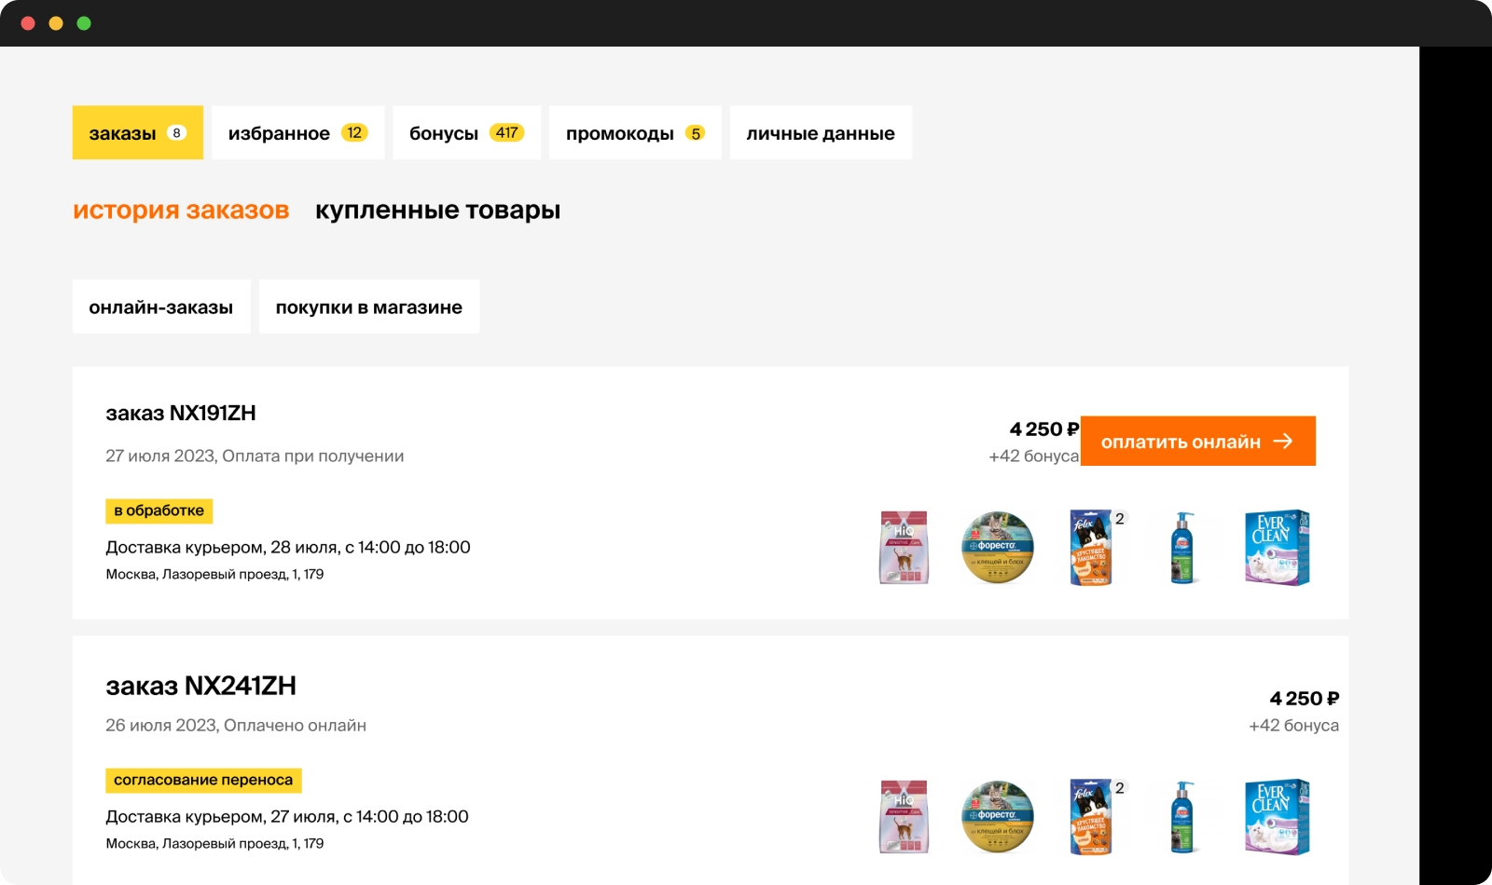Click Ever Clean litter thumbnail in order NX191ZH
The height and width of the screenshot is (885, 1492).
coord(1277,548)
